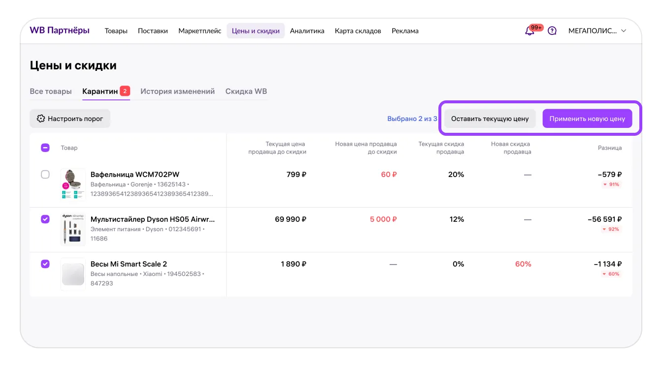This screenshot has height=366, width=662.
Task: Uncheck the Мультистайлер Dyson row checkbox
Action: click(45, 219)
